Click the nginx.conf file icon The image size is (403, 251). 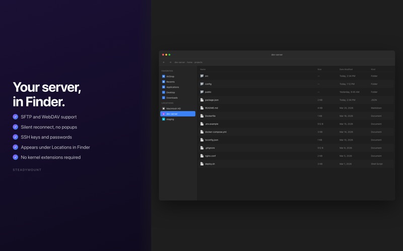point(202,156)
